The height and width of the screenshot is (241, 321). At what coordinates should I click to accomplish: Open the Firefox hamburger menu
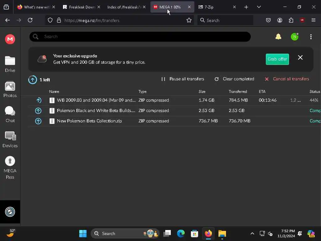pyautogui.click(x=313, y=20)
